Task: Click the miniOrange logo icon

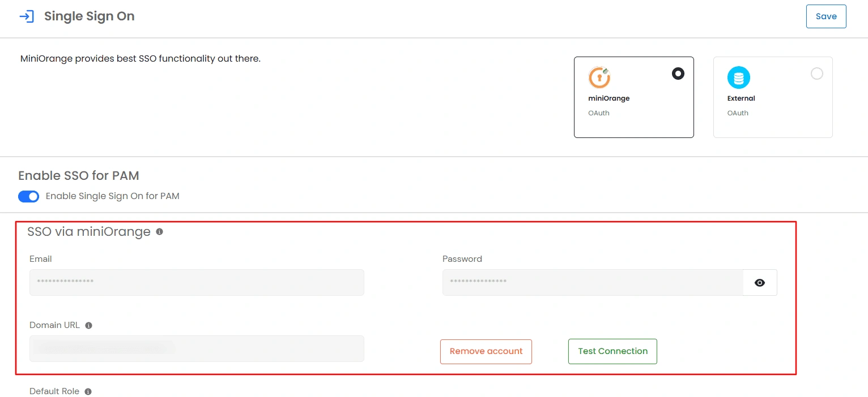Action: 599,77
